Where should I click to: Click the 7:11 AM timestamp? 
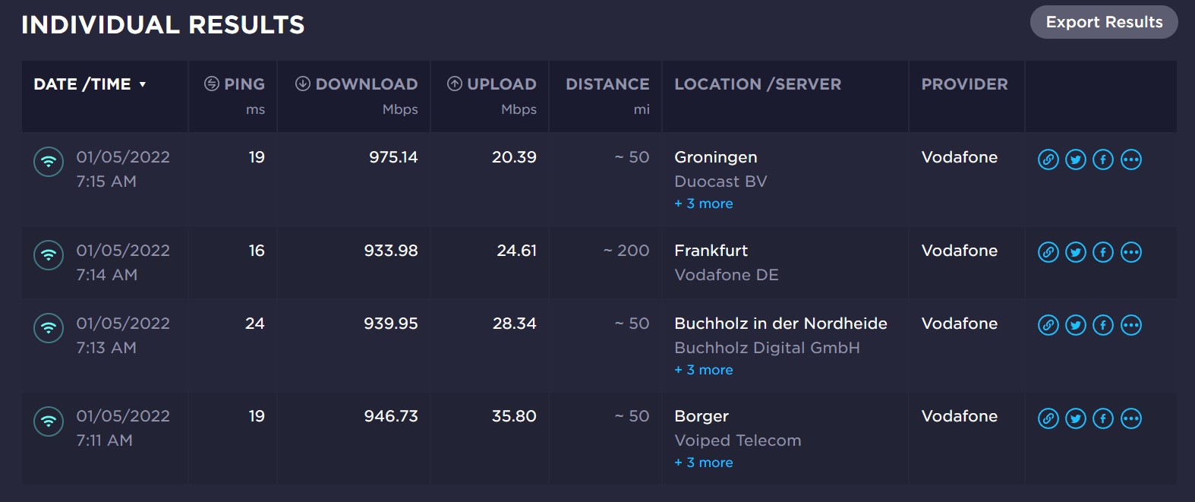105,440
